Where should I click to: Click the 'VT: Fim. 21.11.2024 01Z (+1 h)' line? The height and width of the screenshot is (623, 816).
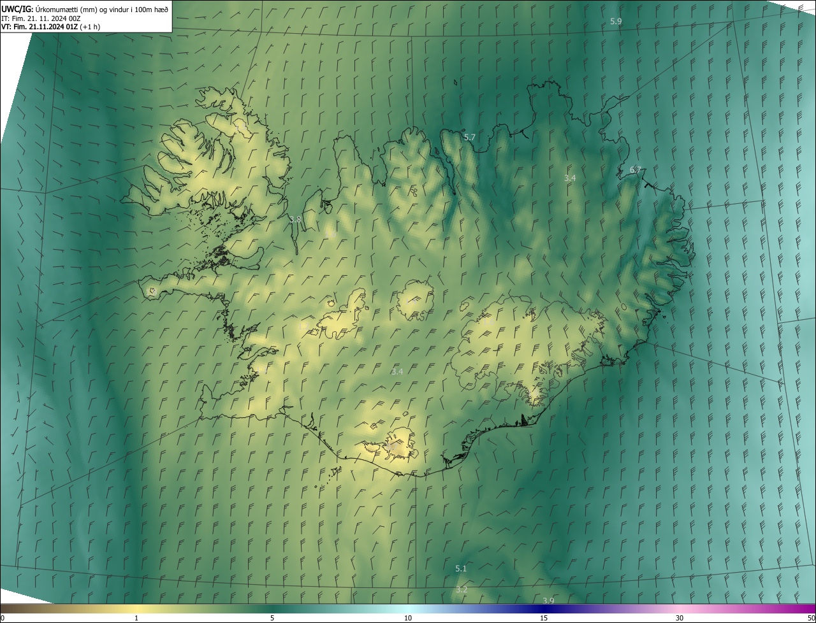point(51,27)
